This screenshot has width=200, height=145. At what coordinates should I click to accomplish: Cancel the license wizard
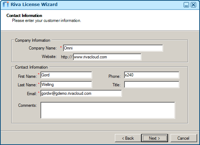(x=184, y=138)
